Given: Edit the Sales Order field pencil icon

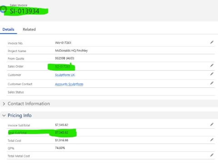Looking at the screenshot, I should 212,65.
